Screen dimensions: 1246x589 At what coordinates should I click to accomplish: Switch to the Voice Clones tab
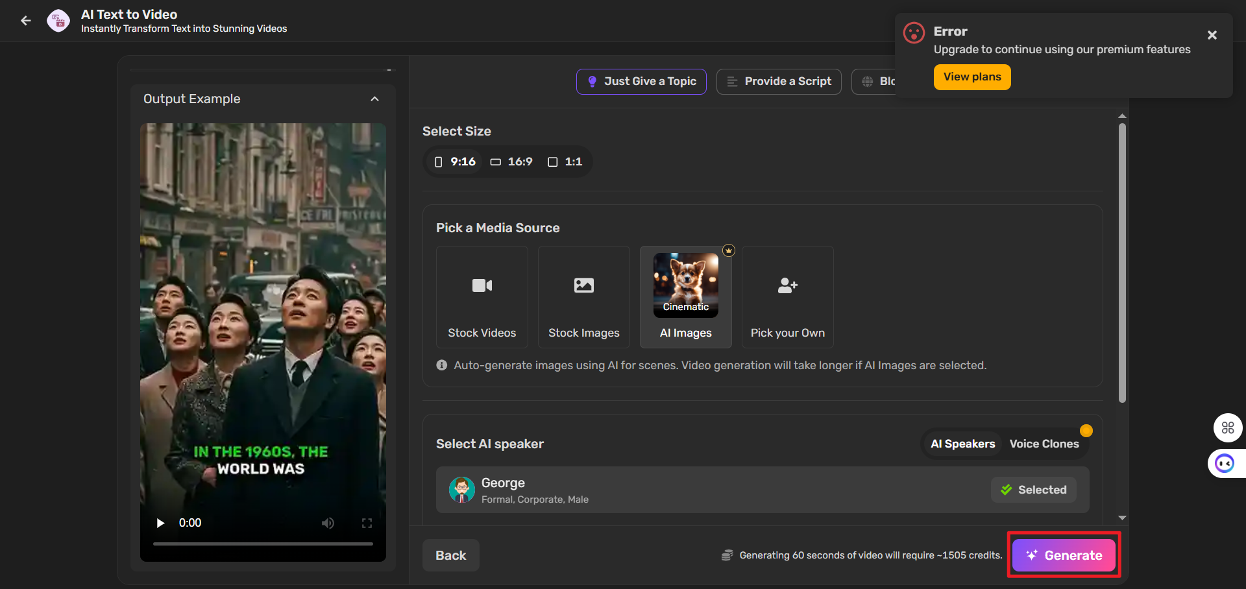coord(1044,444)
